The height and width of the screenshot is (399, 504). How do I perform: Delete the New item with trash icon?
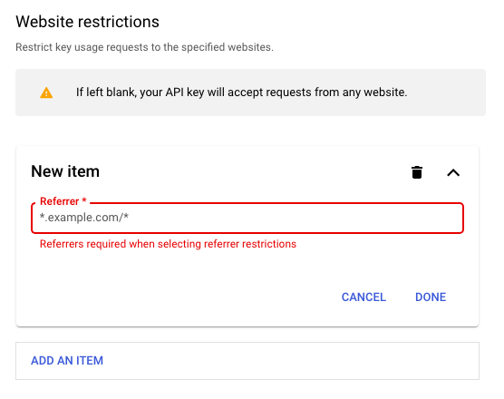[x=417, y=172]
